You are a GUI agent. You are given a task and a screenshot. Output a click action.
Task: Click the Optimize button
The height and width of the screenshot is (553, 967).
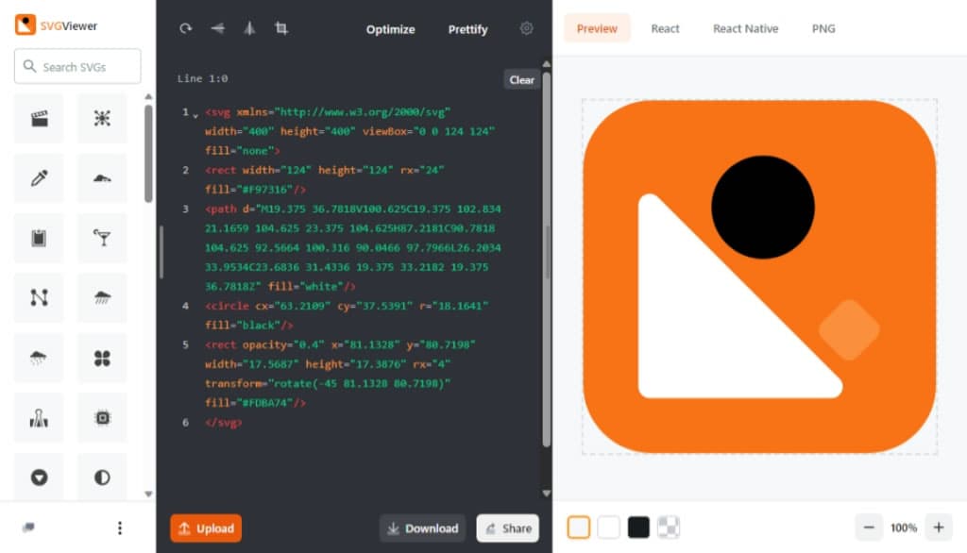pyautogui.click(x=390, y=29)
